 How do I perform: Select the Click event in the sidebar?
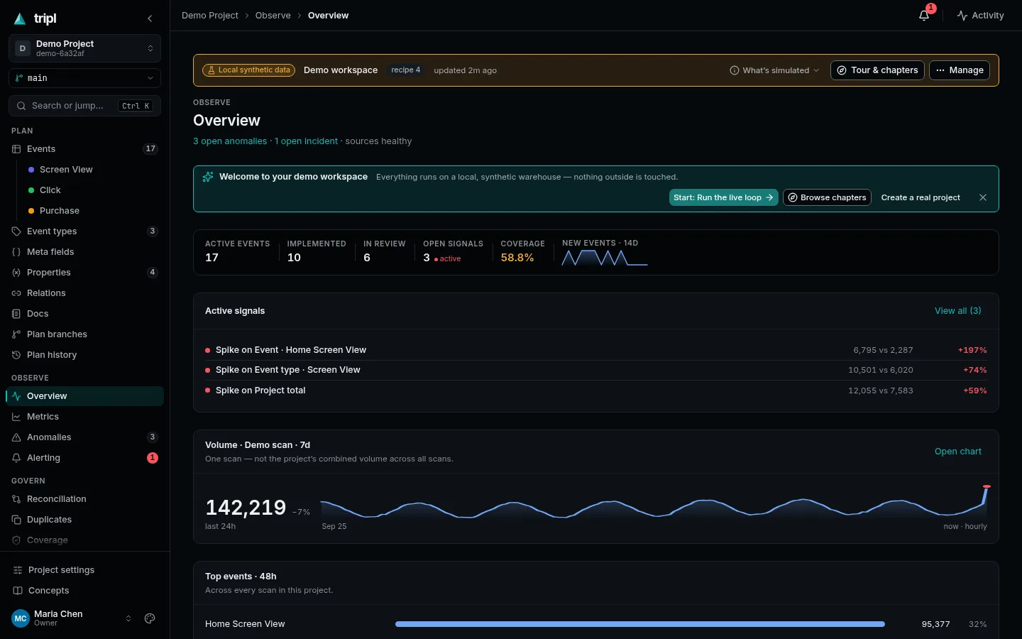92,190
